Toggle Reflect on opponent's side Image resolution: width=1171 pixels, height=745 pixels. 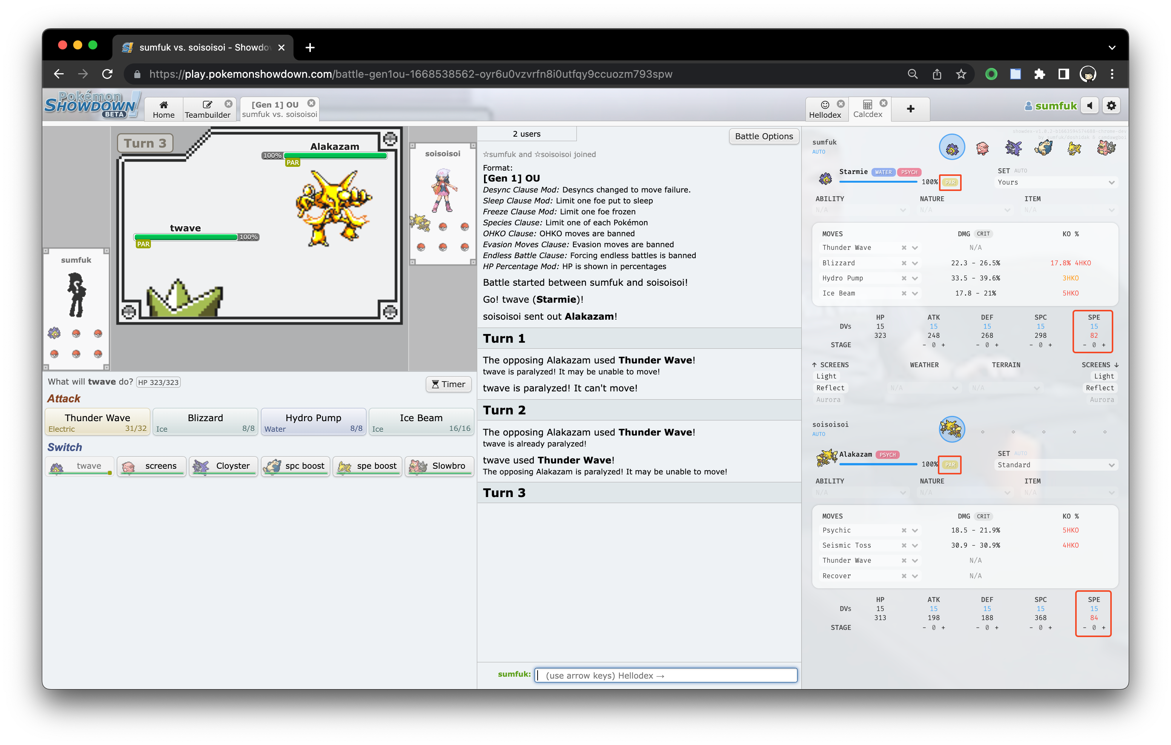(1100, 388)
